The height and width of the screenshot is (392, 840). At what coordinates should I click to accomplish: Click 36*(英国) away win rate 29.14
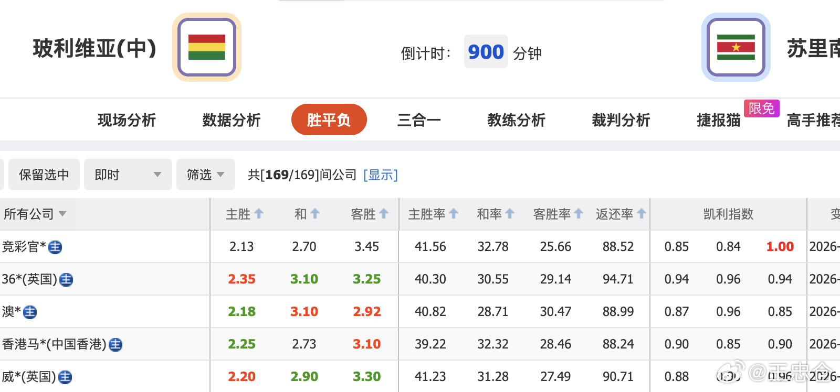pyautogui.click(x=555, y=279)
